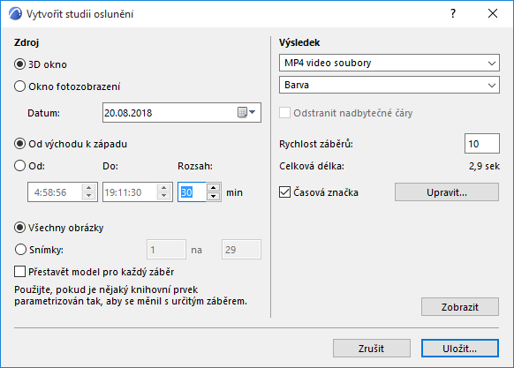Click the Rozsah input field with 30

click(x=193, y=192)
